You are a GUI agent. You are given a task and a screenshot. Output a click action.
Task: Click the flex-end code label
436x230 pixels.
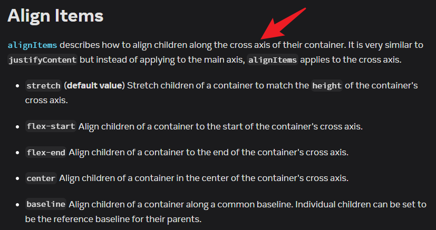[x=46, y=153]
